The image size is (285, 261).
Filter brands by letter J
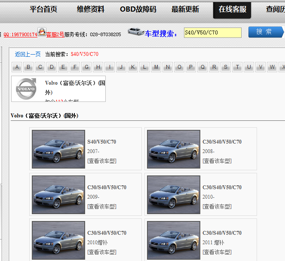pos(121,67)
